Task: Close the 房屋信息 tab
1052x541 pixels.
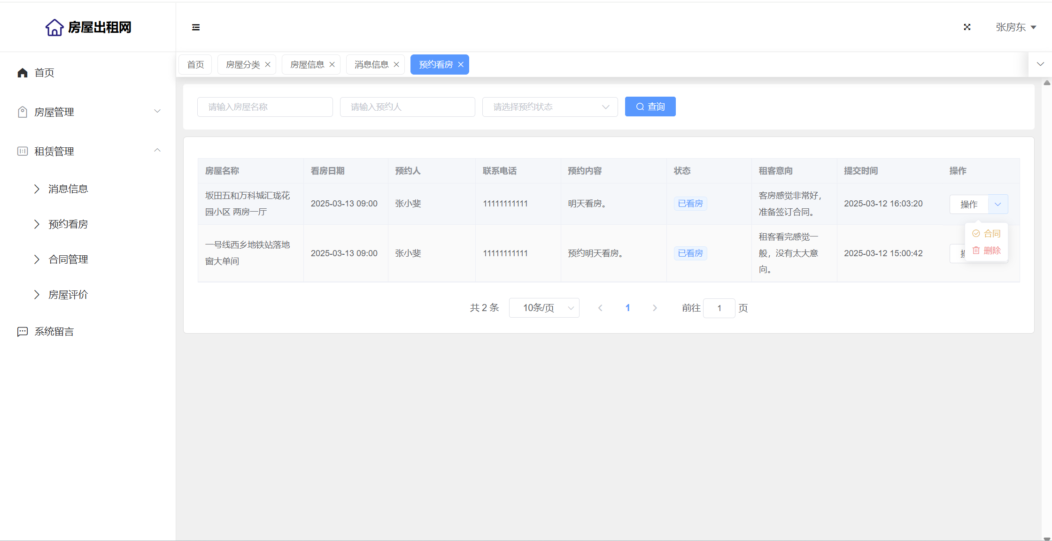Action: tap(332, 64)
